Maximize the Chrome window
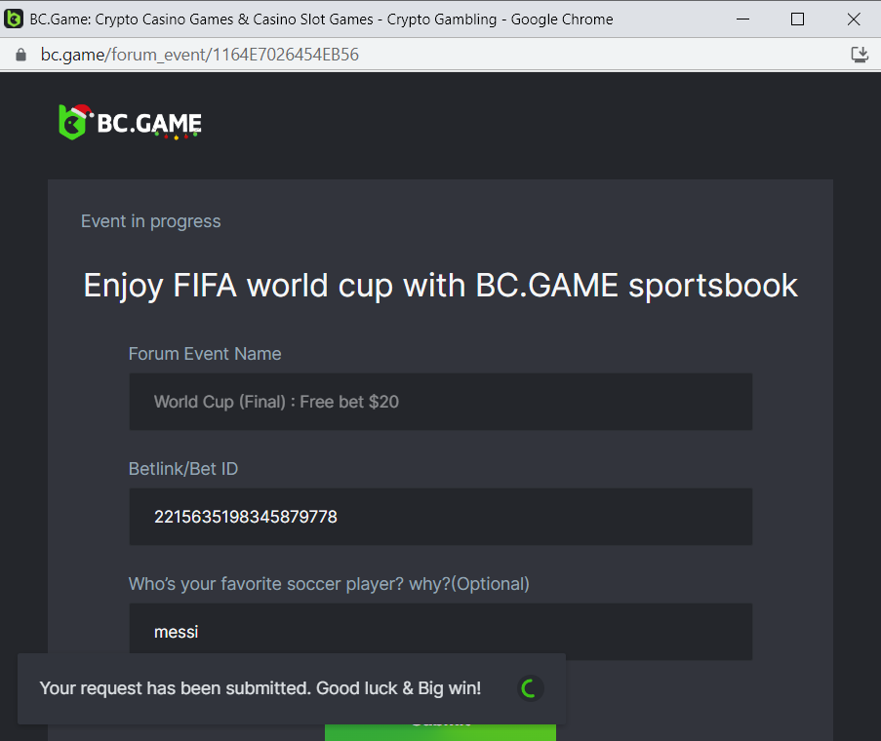 [x=797, y=19]
